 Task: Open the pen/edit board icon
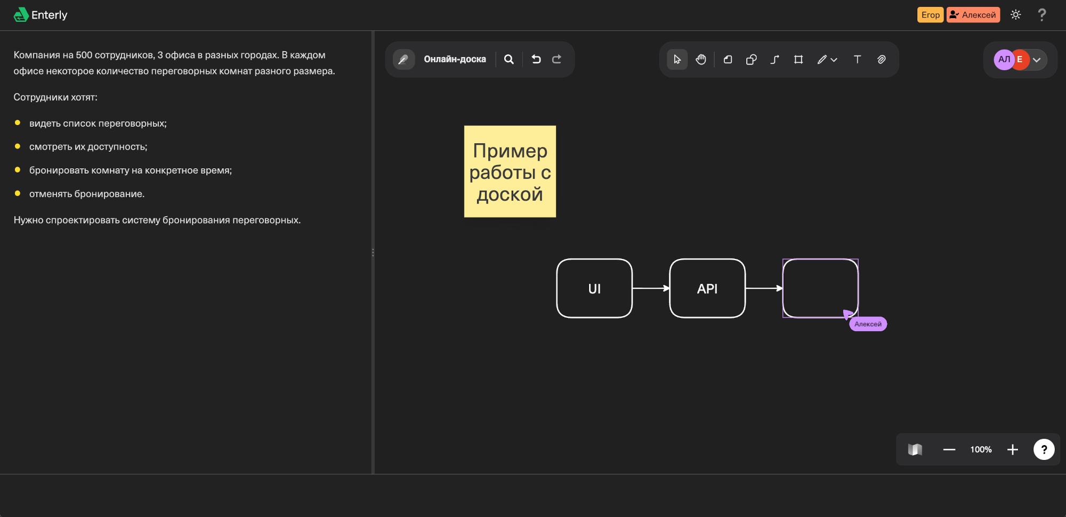(x=403, y=60)
